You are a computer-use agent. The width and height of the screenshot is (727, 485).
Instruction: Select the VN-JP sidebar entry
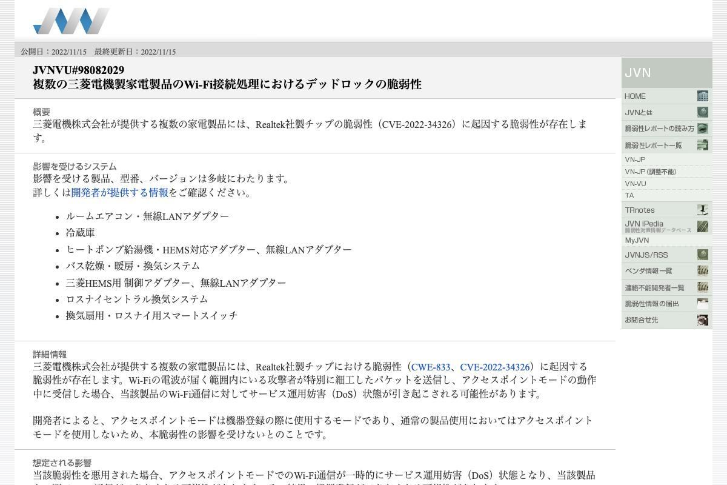tap(666, 159)
